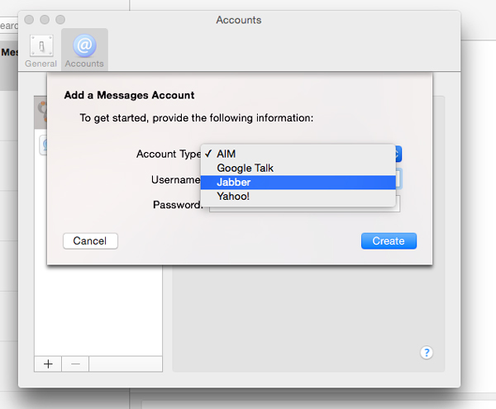The width and height of the screenshot is (496, 409).
Task: Open the Accounts preferences tab
Action: (x=84, y=51)
